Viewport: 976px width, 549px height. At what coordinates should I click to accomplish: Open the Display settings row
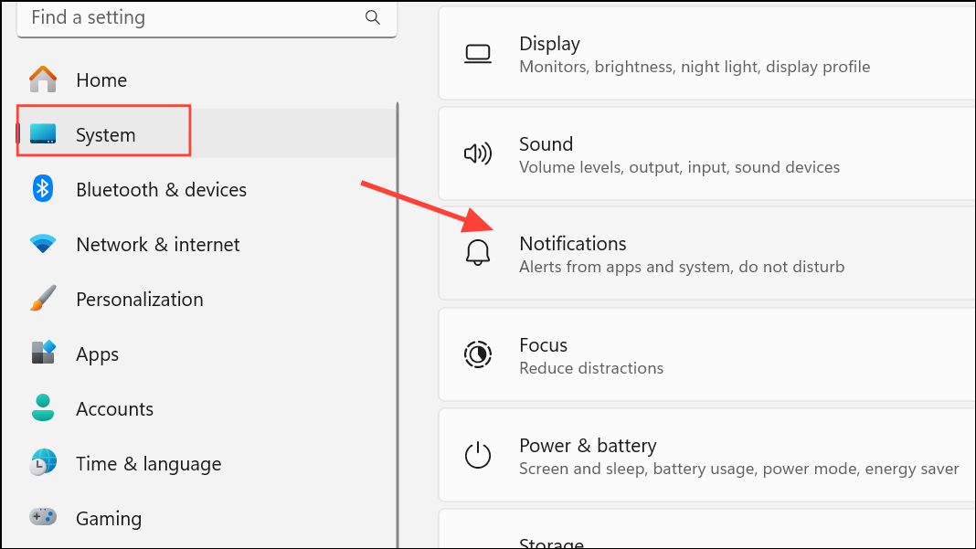[707, 54]
